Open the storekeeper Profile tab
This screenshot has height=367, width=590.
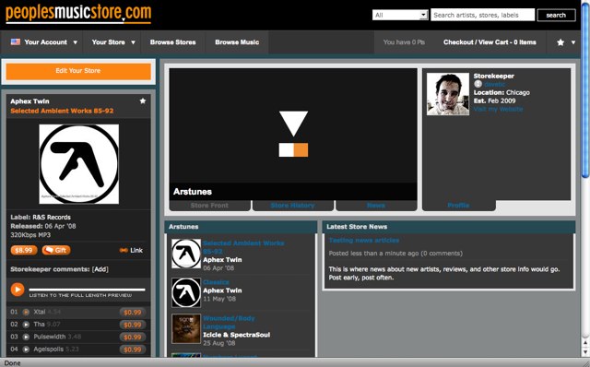[458, 205]
